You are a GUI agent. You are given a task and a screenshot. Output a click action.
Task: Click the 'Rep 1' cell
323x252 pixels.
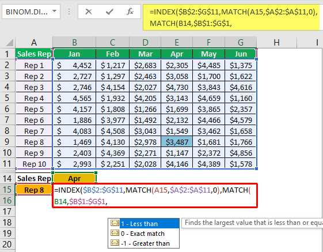[34, 65]
